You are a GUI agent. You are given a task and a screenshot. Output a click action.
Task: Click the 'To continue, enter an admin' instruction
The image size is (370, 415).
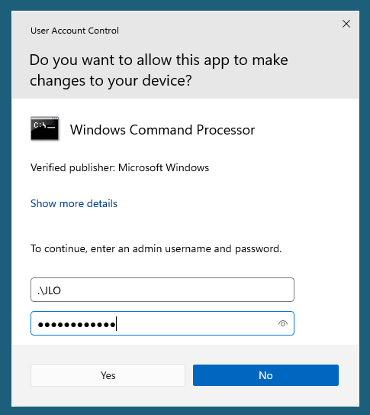click(156, 249)
